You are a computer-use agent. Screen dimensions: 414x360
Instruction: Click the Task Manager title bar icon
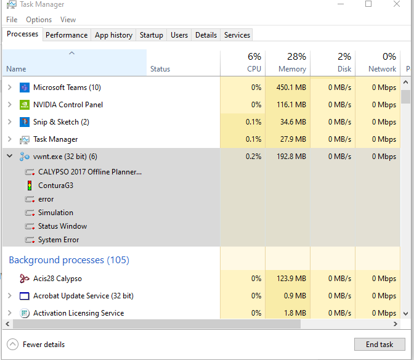[x=12, y=4]
